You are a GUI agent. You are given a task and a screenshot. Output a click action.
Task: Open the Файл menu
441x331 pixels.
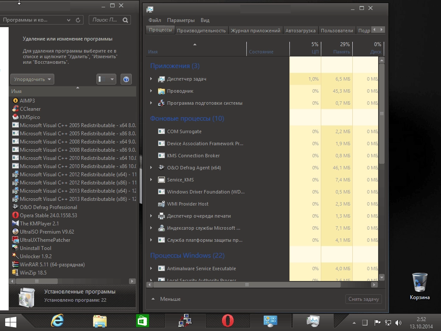tap(155, 20)
